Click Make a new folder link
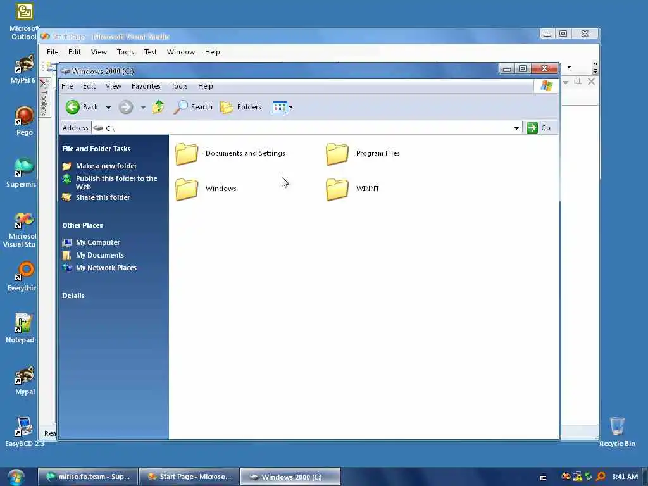The height and width of the screenshot is (486, 648). (x=106, y=166)
